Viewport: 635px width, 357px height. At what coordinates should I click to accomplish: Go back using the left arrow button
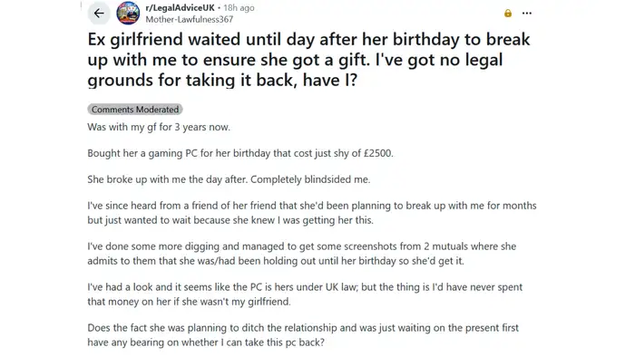coord(99,14)
